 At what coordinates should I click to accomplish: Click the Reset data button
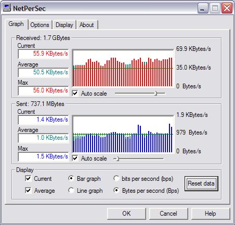click(x=201, y=183)
